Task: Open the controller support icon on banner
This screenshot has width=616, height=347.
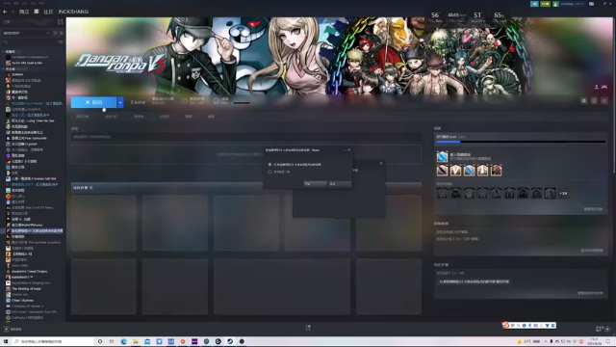Action: click(604, 87)
